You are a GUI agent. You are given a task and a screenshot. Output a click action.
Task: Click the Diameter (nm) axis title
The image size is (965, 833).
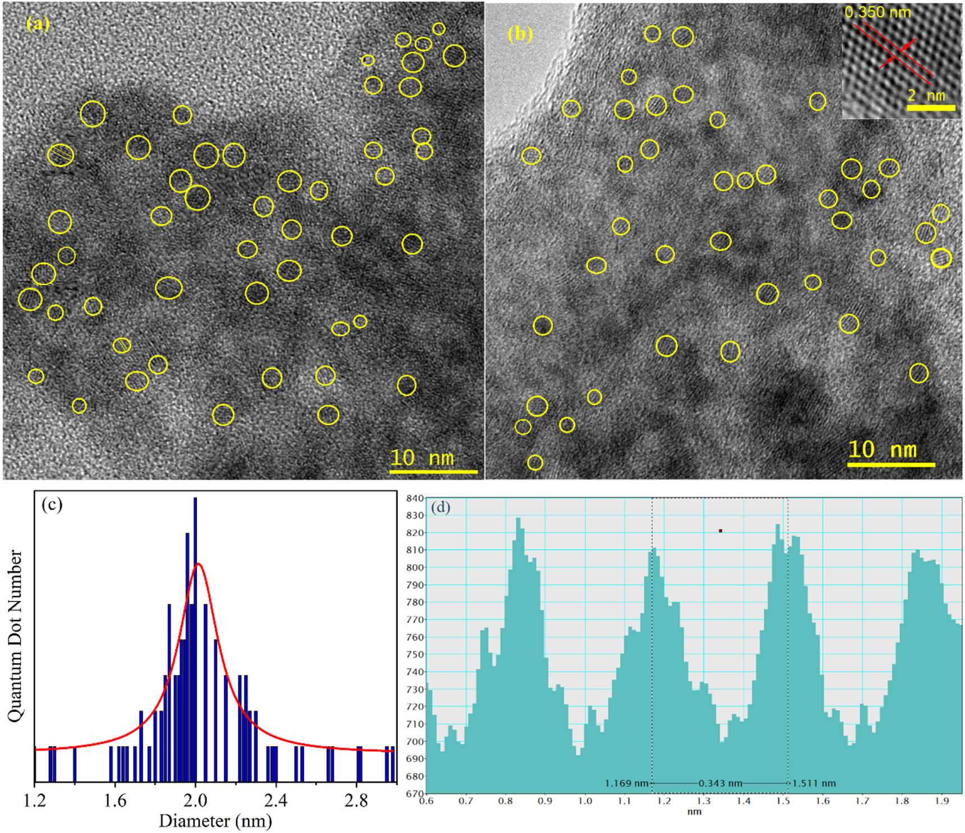[x=216, y=821]
